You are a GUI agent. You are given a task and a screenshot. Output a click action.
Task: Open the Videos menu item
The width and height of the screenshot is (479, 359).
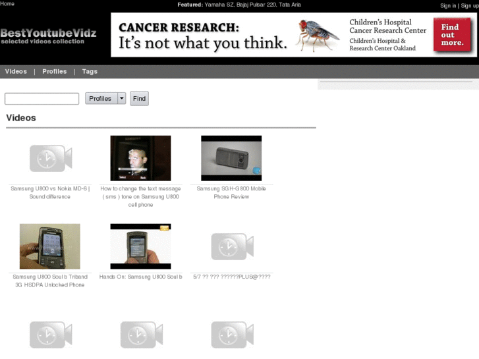click(x=16, y=72)
